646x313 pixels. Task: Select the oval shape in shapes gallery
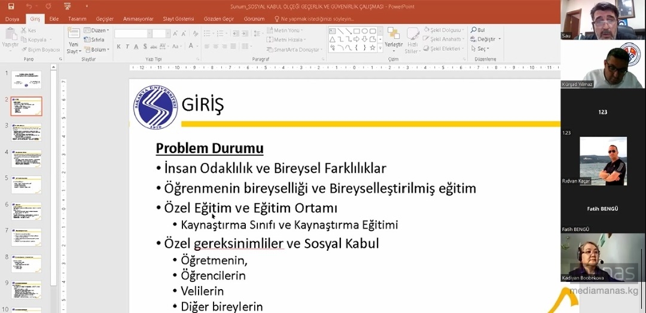365,31
